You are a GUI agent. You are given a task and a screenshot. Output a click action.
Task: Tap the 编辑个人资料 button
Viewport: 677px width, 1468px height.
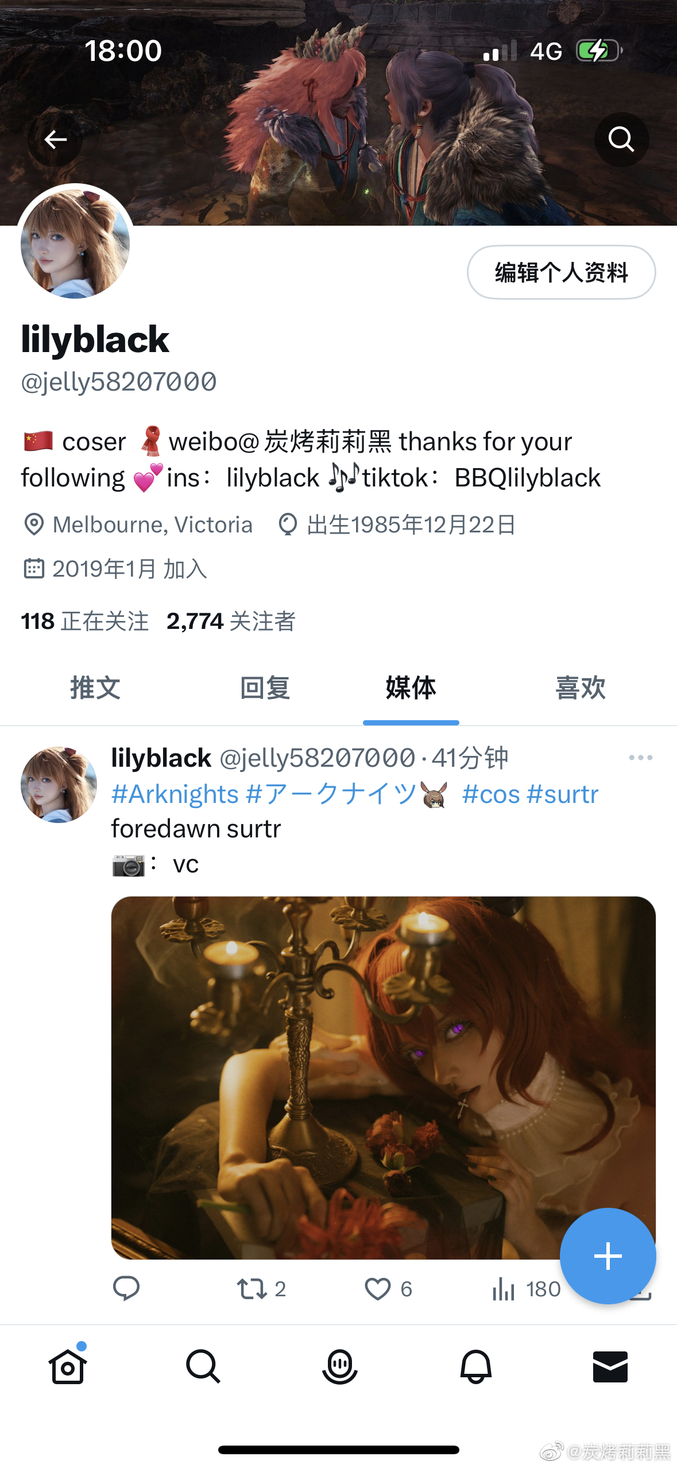(561, 272)
